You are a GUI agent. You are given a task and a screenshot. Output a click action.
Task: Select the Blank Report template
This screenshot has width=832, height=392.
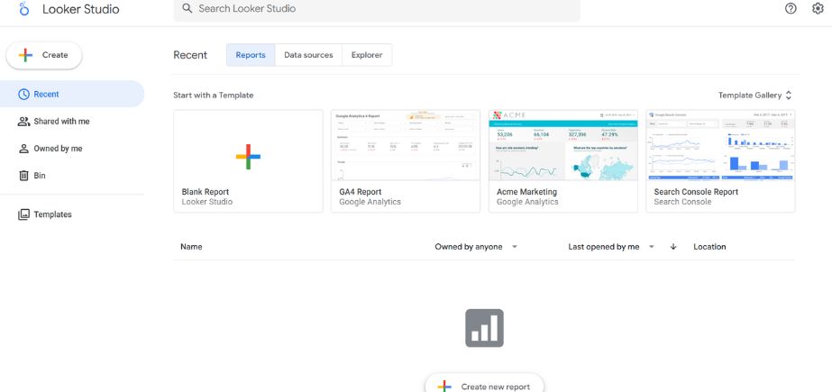(x=248, y=161)
